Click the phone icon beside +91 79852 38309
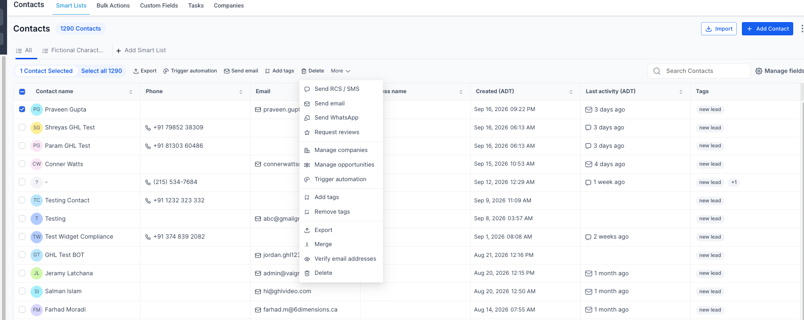 [148, 128]
